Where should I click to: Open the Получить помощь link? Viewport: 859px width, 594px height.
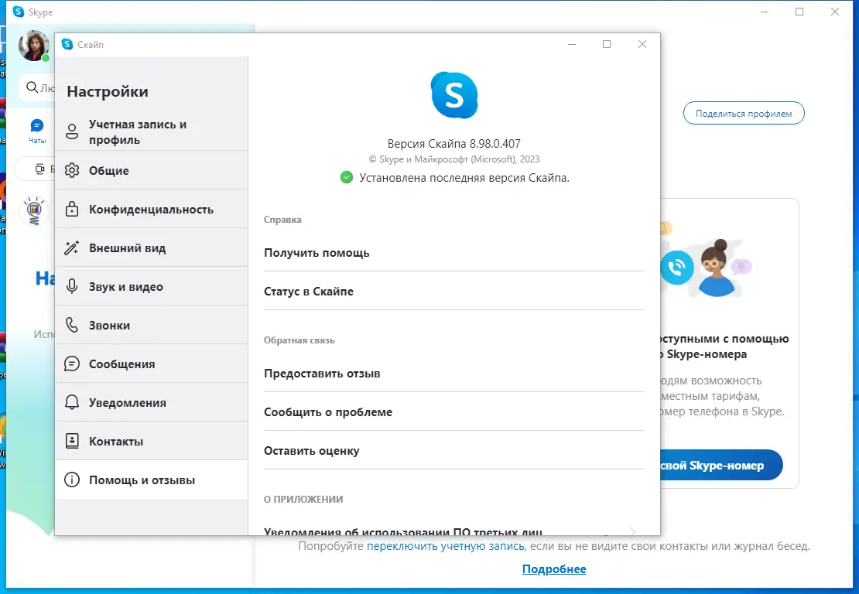(317, 252)
